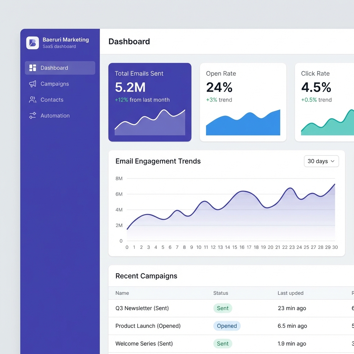
Task: Open the Welcome Series (Sent) campaign
Action: [144, 344]
